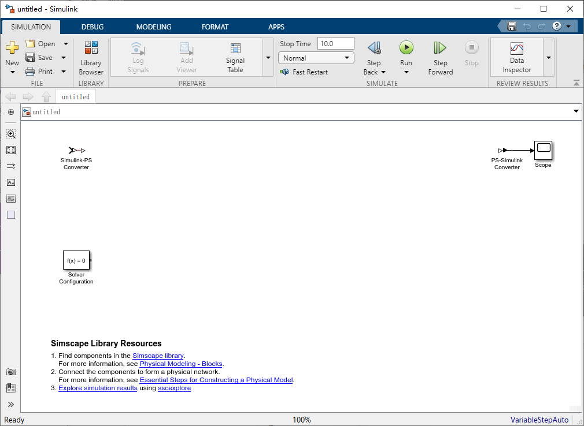Select the Zoom tool in left palette
This screenshot has width=584, height=426.
pos(11,134)
